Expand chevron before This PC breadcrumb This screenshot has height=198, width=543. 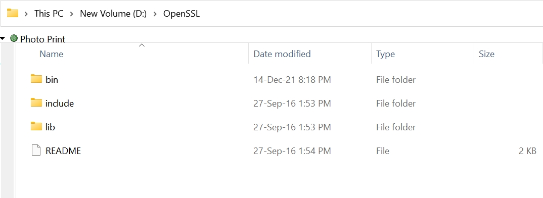tap(26, 14)
